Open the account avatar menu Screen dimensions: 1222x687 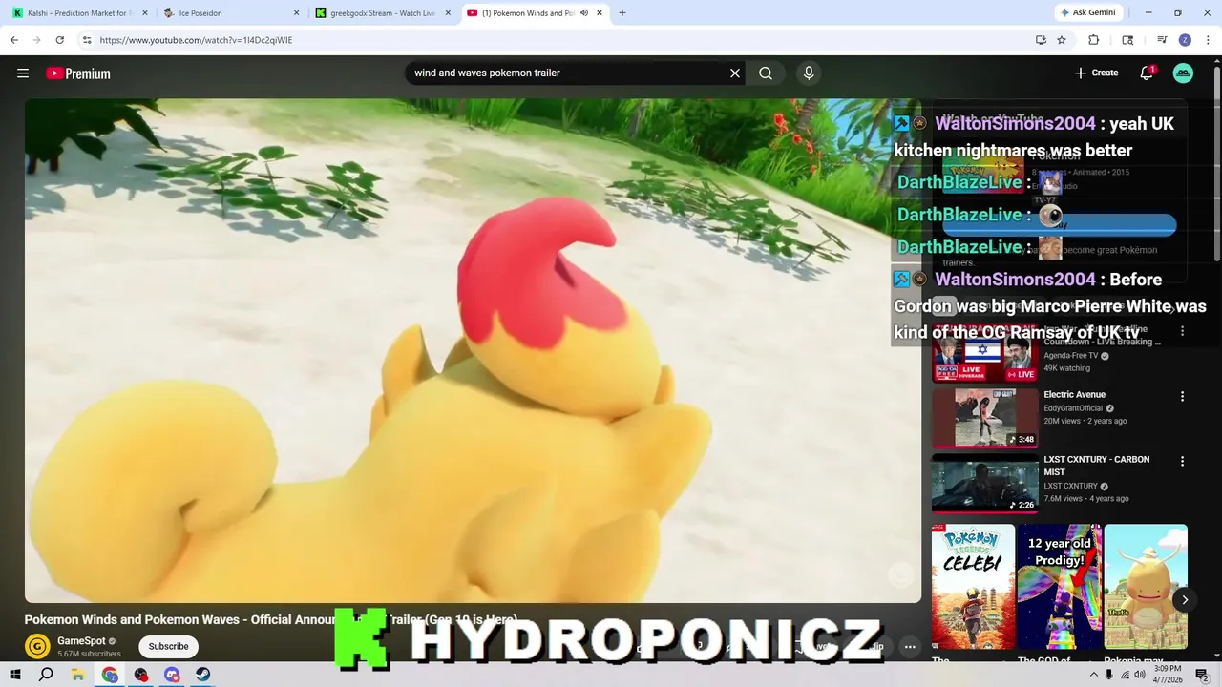pyautogui.click(x=1183, y=73)
